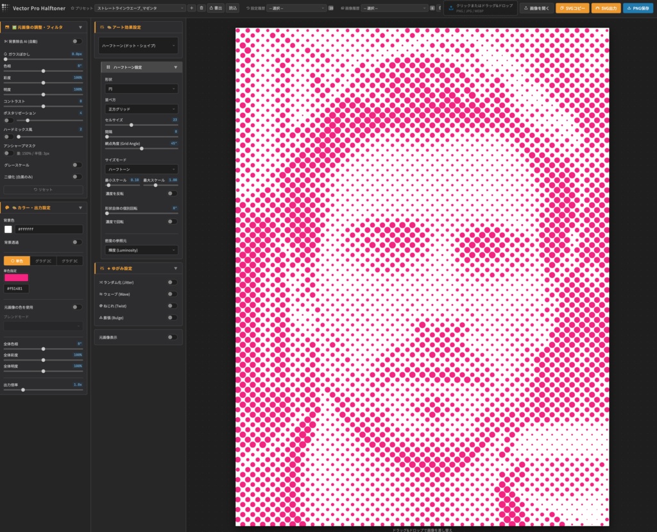The height and width of the screenshot is (532, 657).
Task: Add a new preset with plus icon
Action: [x=191, y=8]
